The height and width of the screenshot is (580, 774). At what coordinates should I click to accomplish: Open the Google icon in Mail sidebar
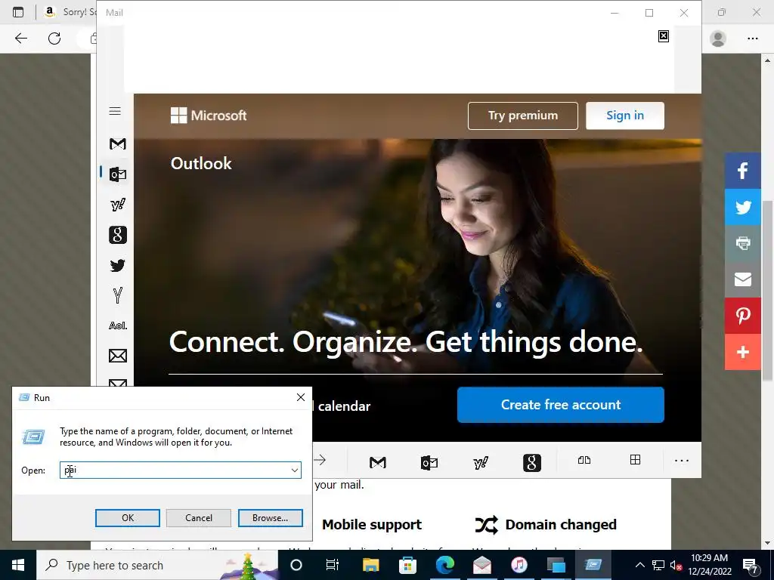point(117,235)
